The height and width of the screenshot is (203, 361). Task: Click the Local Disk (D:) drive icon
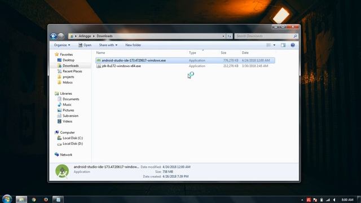59,144
